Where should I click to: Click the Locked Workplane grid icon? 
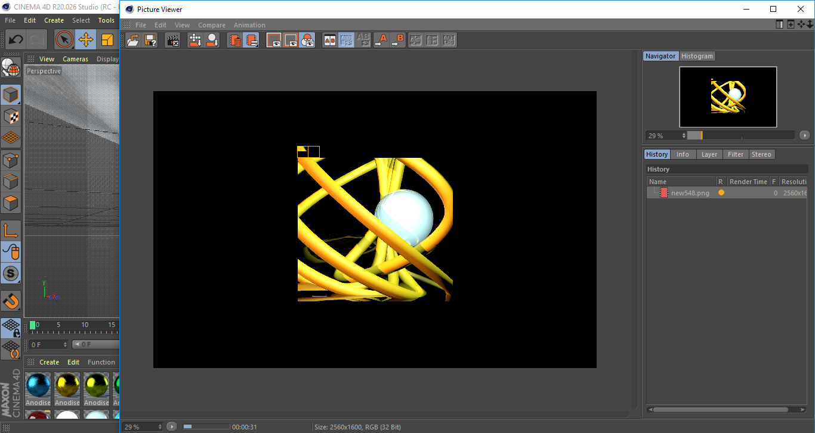tap(11, 328)
